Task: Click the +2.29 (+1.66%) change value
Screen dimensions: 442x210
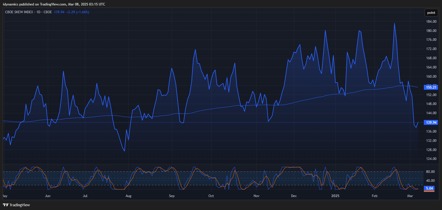Action: [78, 12]
